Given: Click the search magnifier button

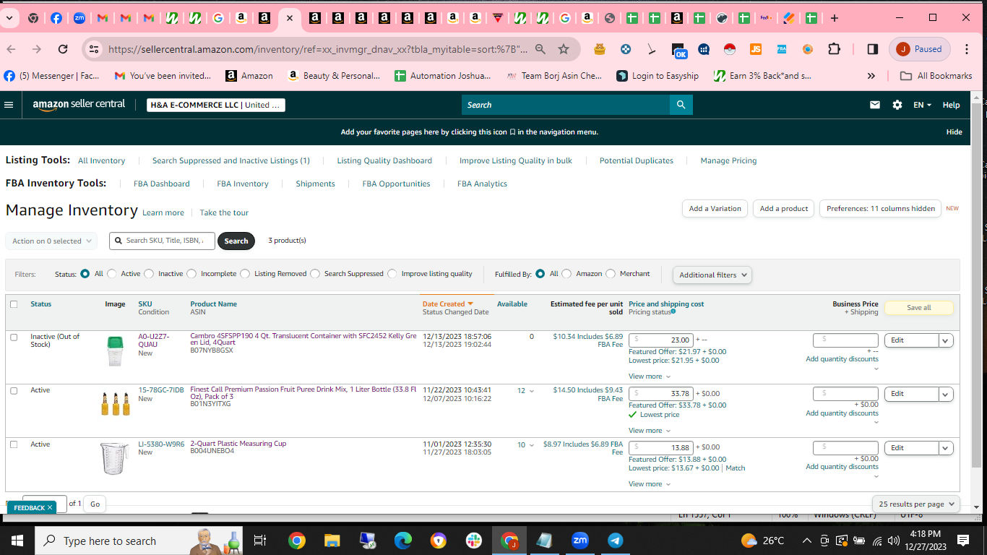Looking at the screenshot, I should point(681,105).
